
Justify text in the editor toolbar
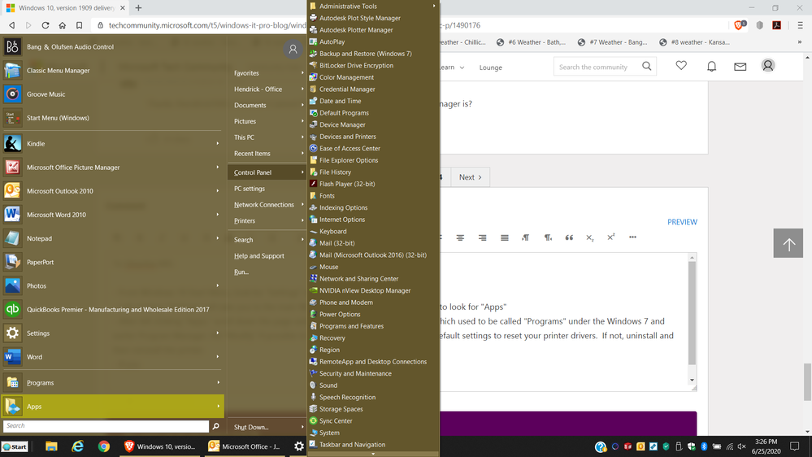505,237
